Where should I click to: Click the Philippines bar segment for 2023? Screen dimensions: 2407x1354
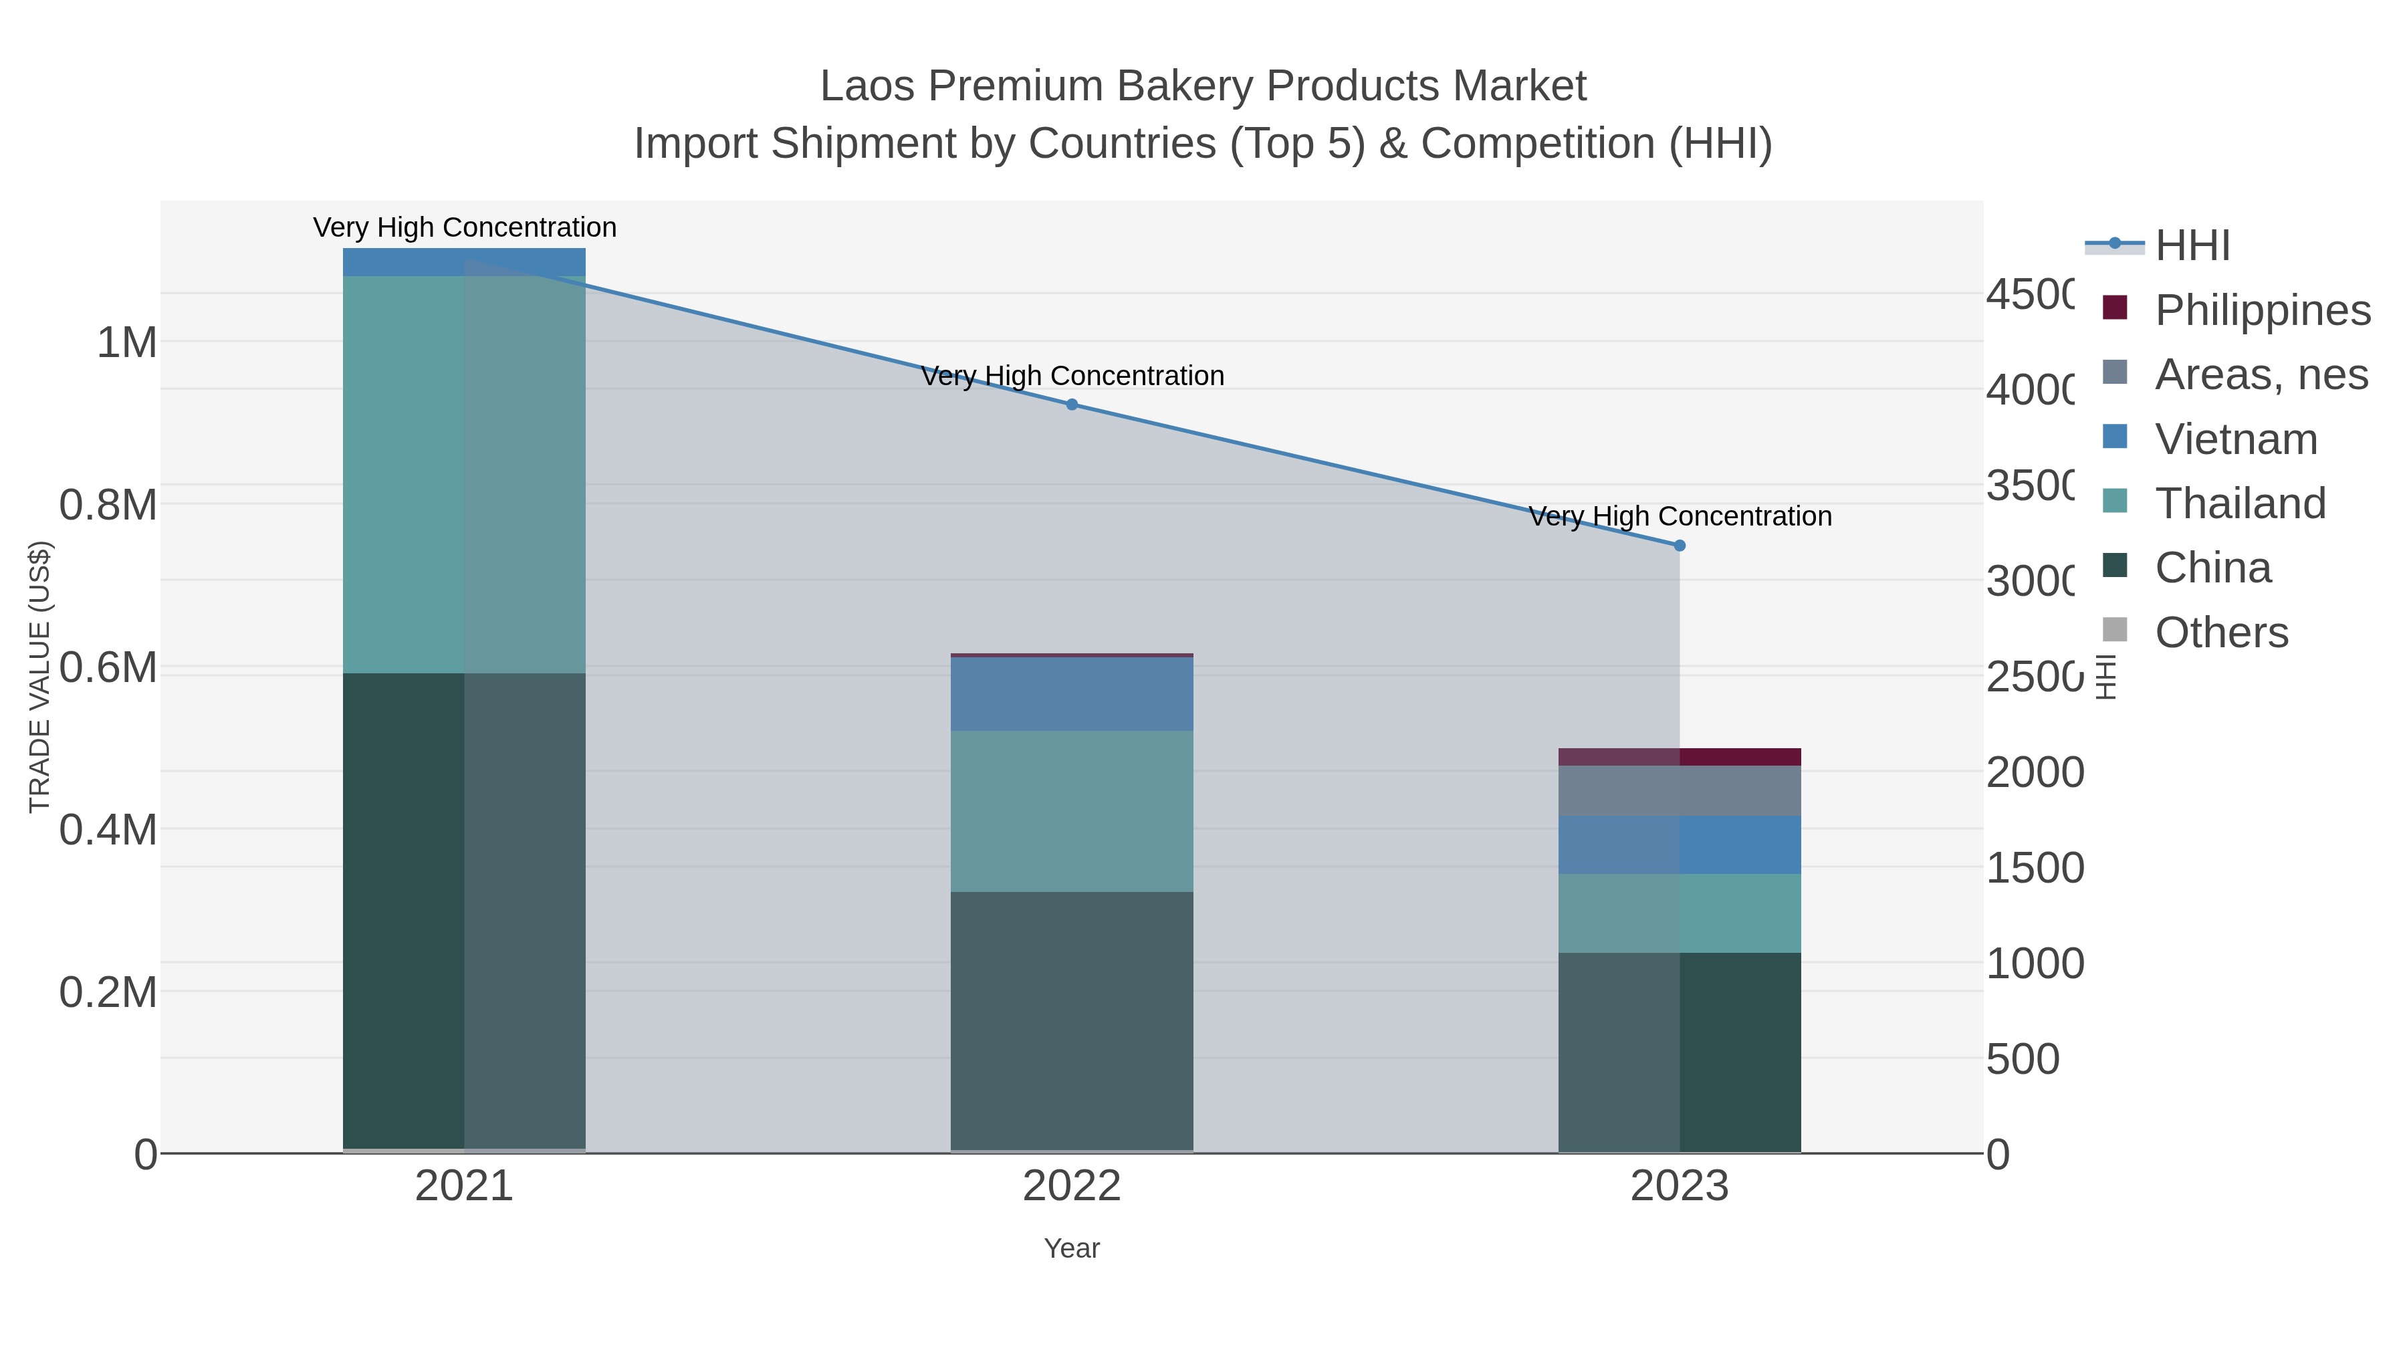click(1679, 757)
